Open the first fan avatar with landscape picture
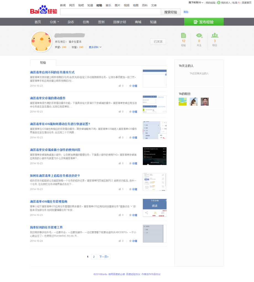The image size is (254, 282). [182, 102]
